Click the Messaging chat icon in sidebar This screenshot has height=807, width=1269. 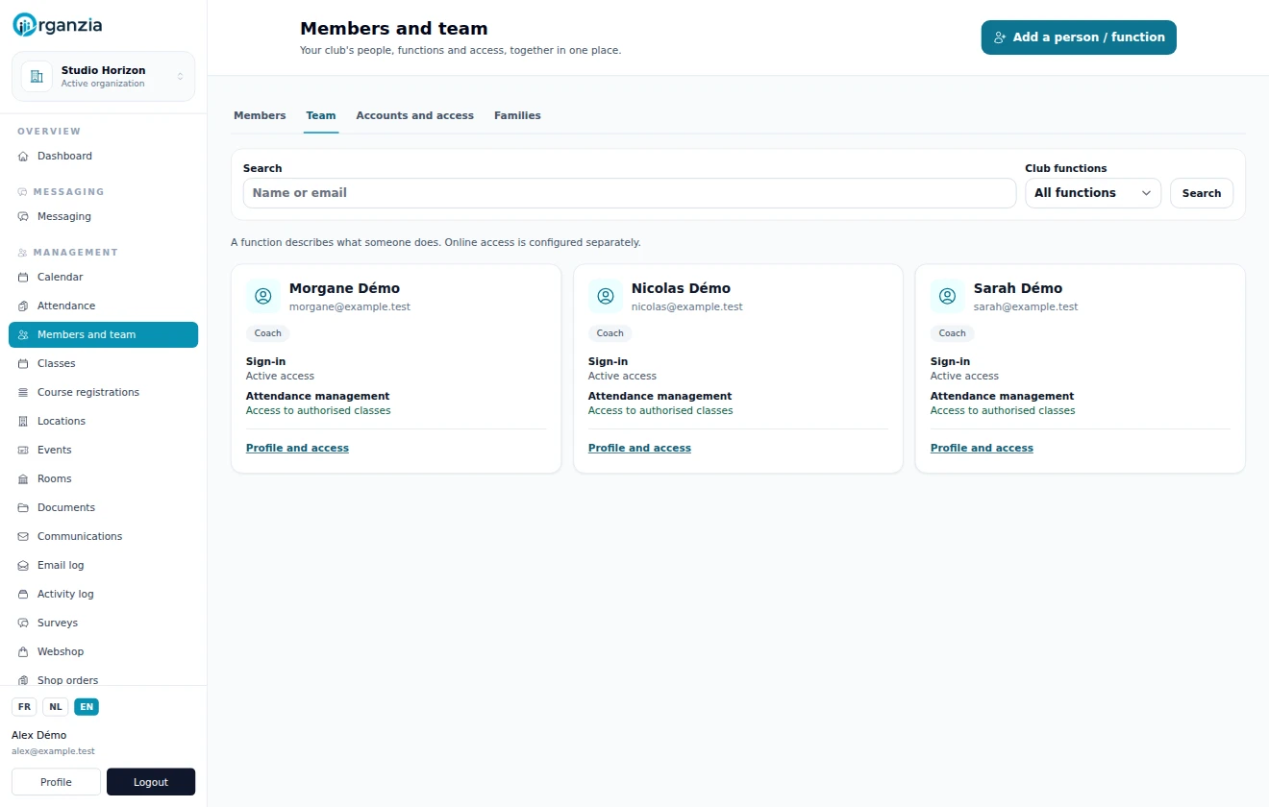(x=23, y=216)
